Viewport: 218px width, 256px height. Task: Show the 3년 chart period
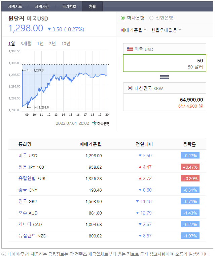pyautogui.click(x=52, y=44)
